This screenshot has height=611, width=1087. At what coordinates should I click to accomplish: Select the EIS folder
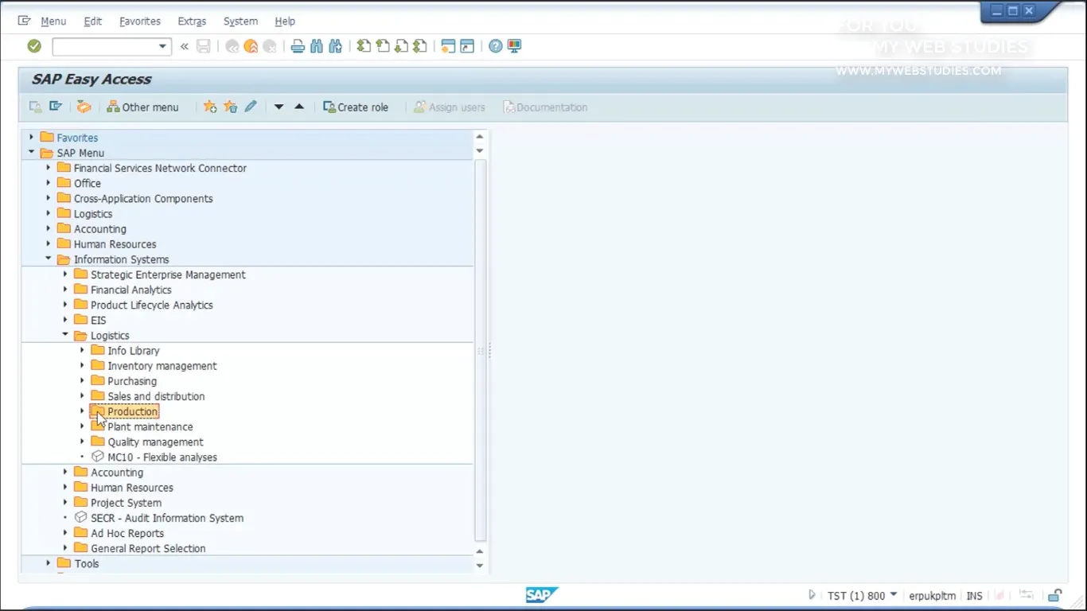click(99, 320)
